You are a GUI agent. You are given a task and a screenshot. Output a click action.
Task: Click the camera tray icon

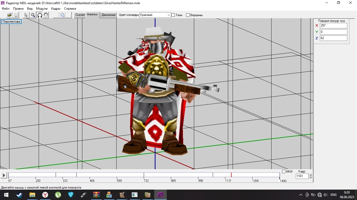pos(307,195)
